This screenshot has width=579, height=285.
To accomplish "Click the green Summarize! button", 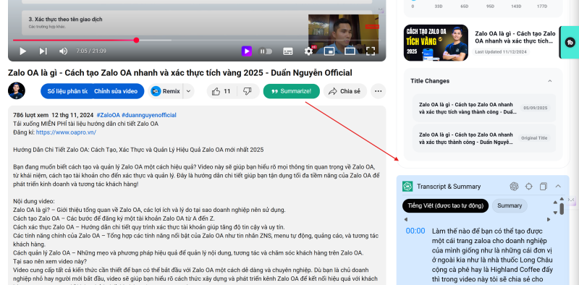I will [x=292, y=91].
